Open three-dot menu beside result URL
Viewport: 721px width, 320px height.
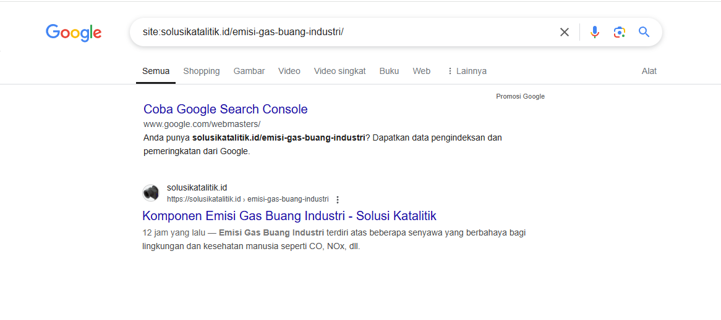(338, 199)
